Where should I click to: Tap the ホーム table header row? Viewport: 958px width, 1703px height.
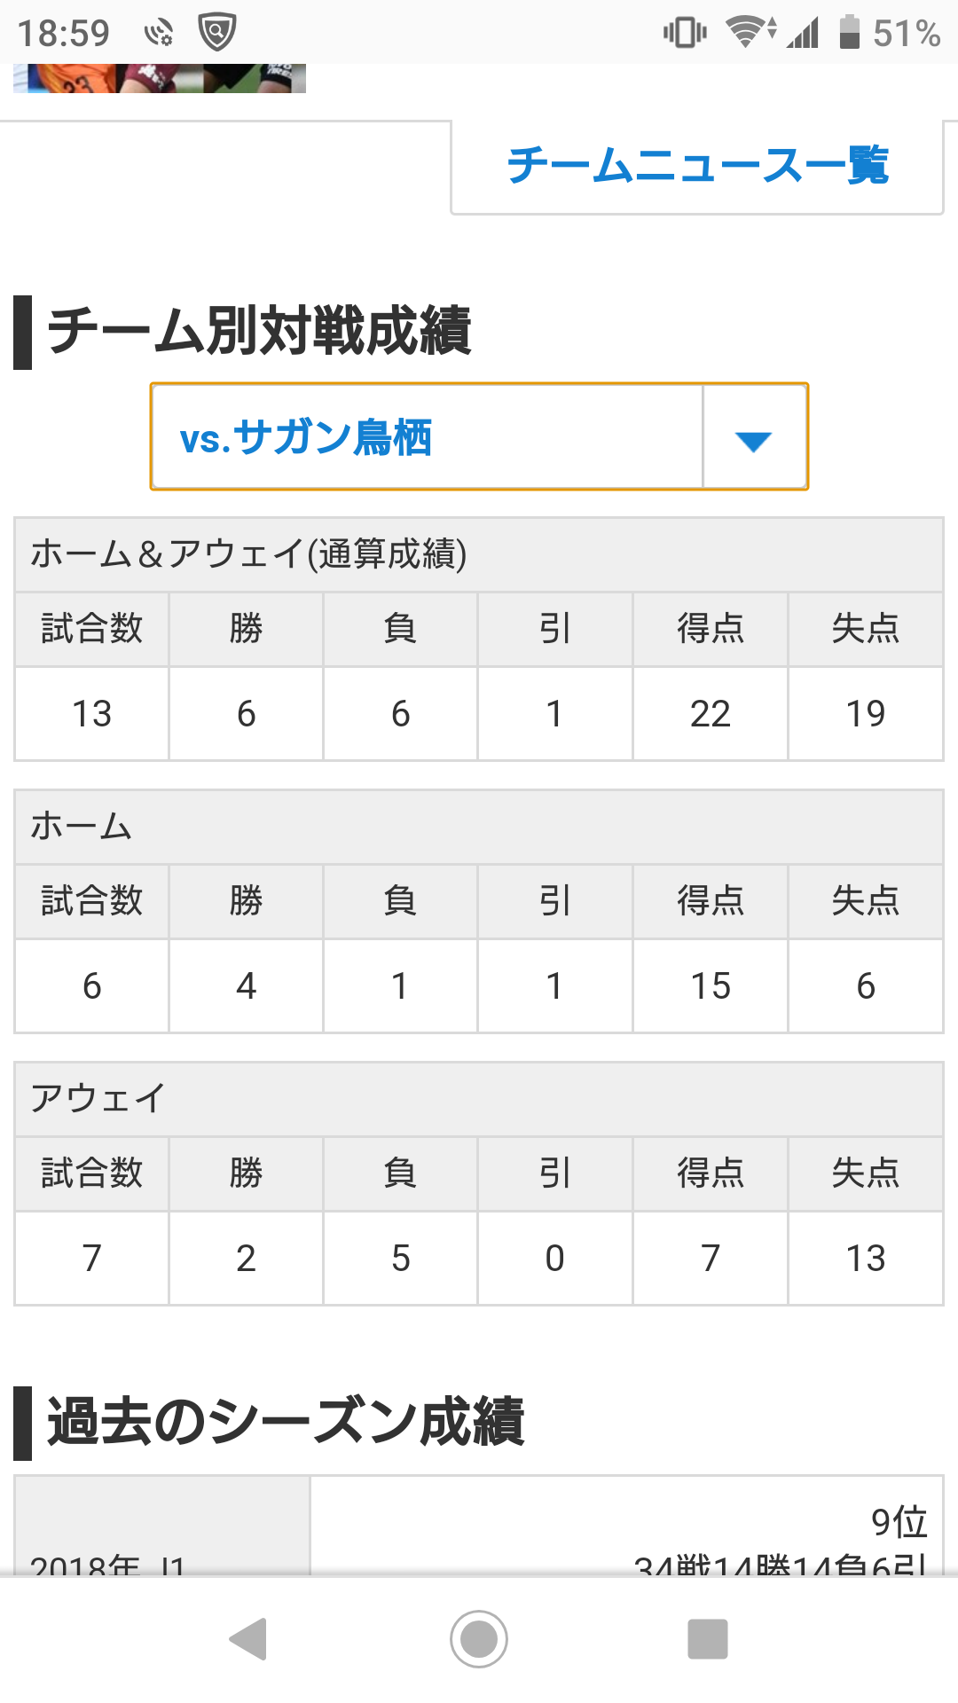82,827
